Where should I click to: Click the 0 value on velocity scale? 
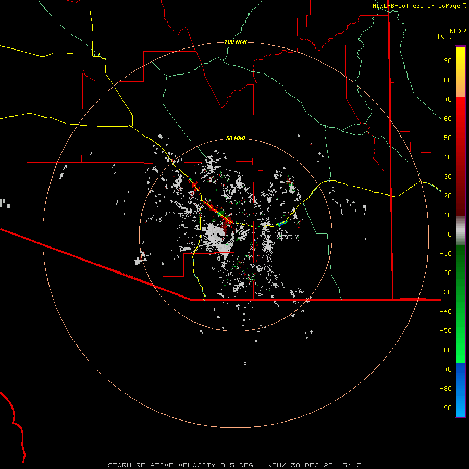tap(450, 234)
